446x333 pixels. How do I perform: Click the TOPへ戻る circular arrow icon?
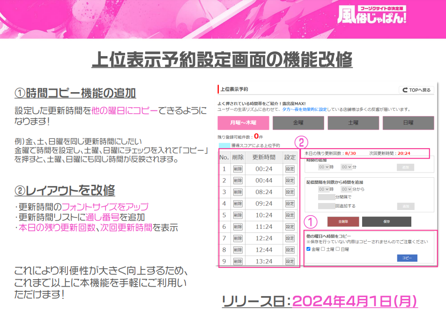click(406, 90)
